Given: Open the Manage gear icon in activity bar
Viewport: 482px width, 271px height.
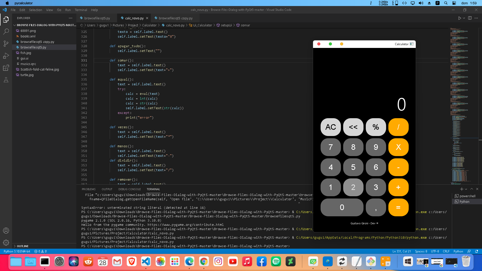Looking at the screenshot, I should pyautogui.click(x=6, y=242).
